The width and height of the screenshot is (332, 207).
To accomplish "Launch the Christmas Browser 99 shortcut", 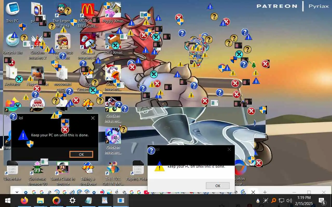I will click(37, 173).
